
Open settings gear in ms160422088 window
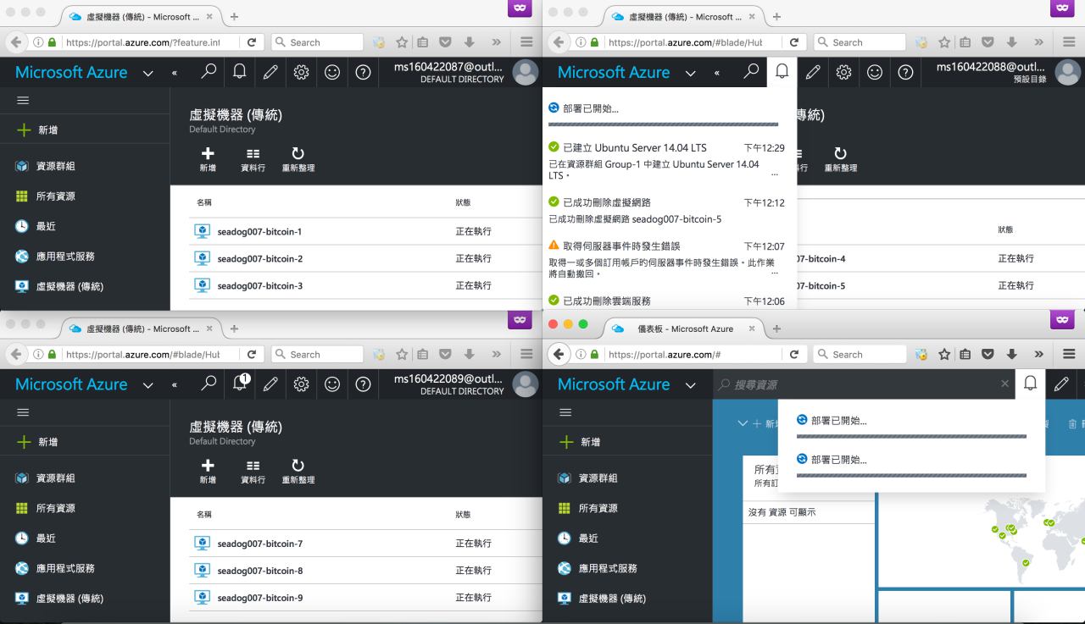(843, 73)
